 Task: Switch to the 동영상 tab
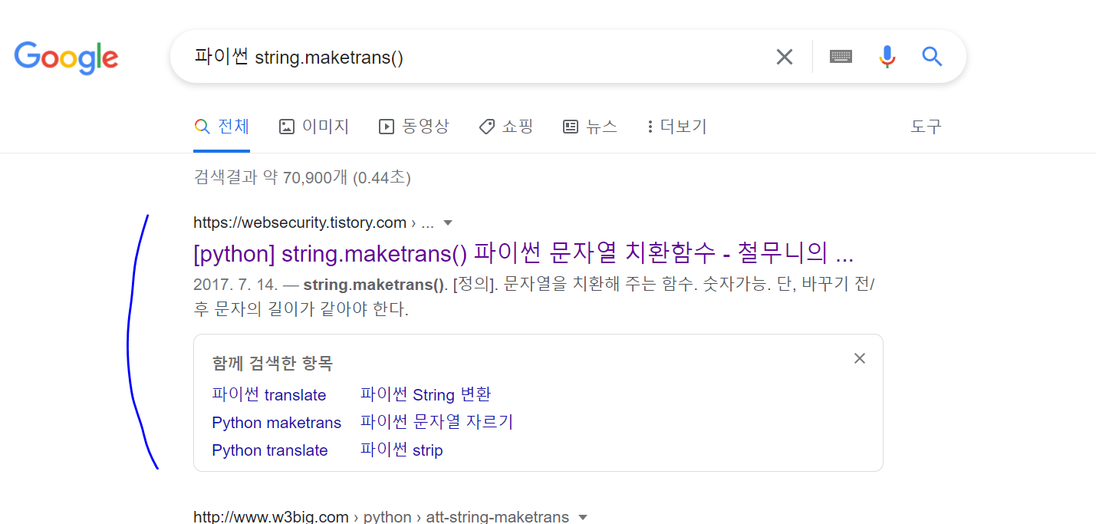click(x=414, y=127)
